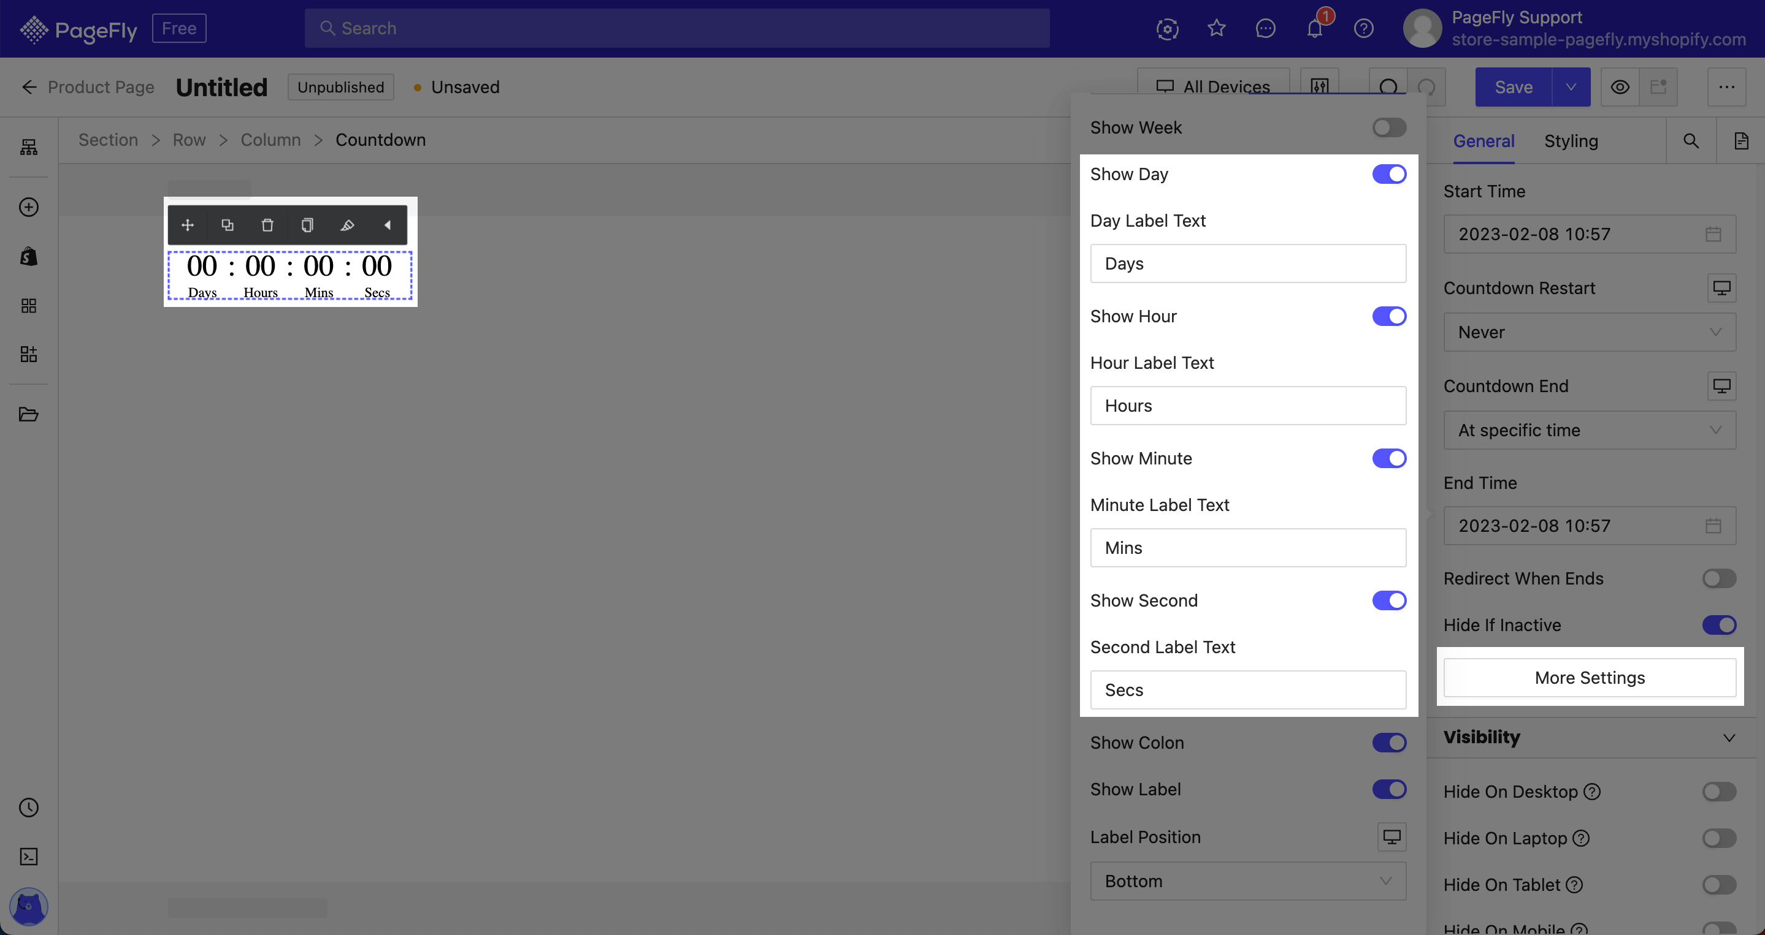The image size is (1765, 935).
Task: Click the Save button
Action: click(1514, 87)
